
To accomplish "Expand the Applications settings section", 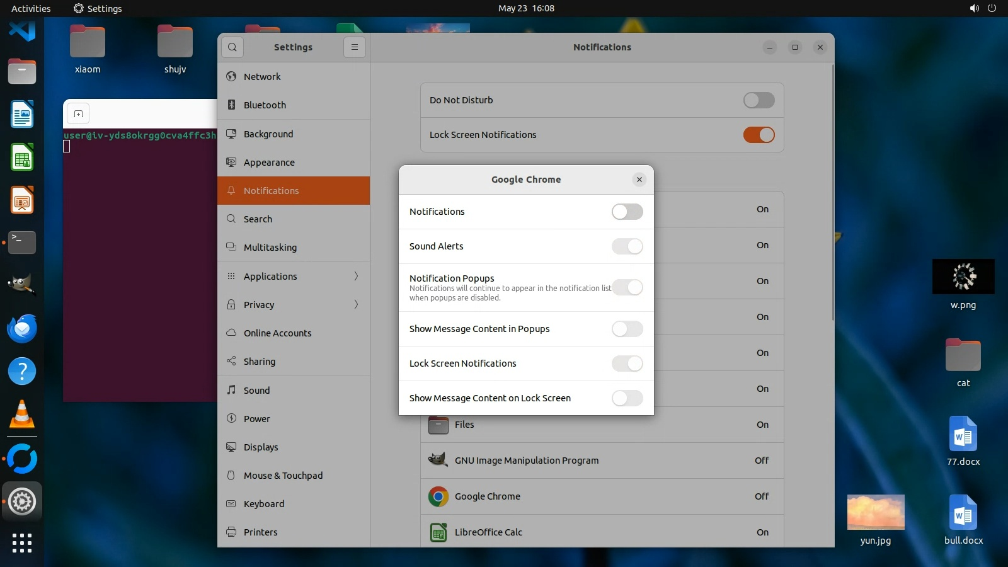I will pos(294,277).
